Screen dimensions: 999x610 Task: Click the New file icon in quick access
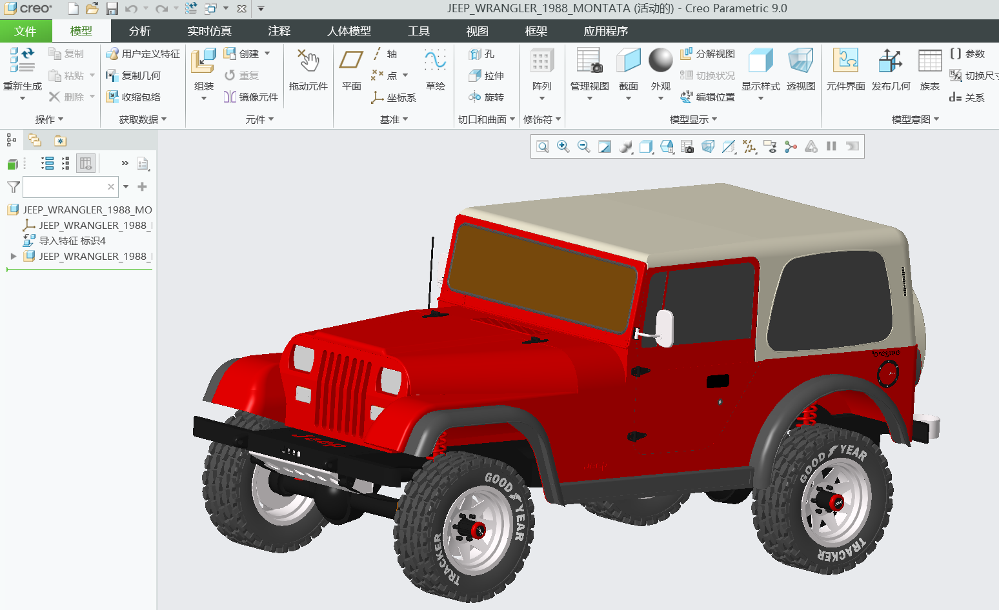tap(74, 8)
